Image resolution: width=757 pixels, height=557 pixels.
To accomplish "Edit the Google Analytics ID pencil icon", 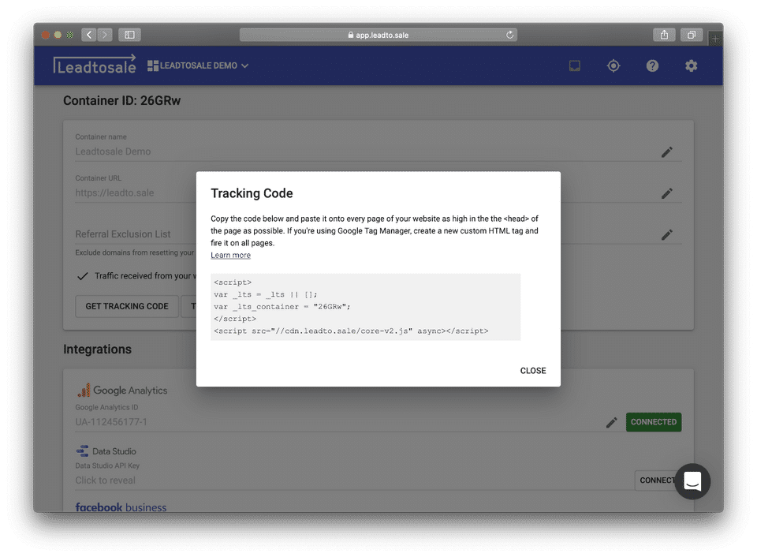I will coord(612,422).
